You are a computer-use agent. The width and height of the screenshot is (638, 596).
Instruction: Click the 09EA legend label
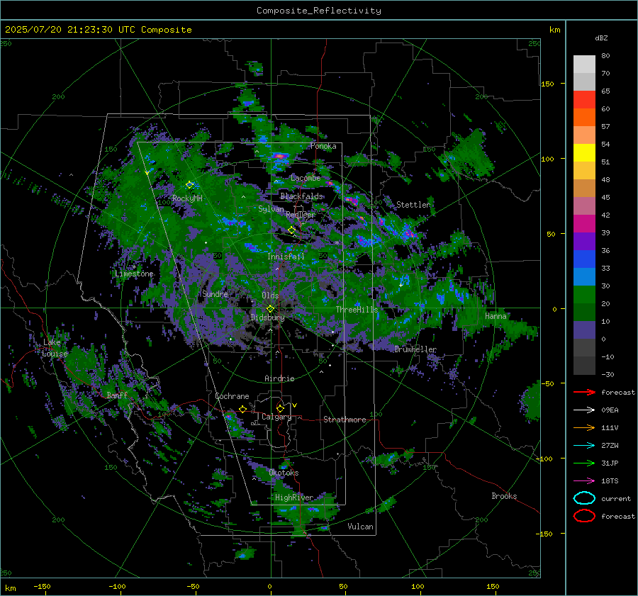coord(610,410)
